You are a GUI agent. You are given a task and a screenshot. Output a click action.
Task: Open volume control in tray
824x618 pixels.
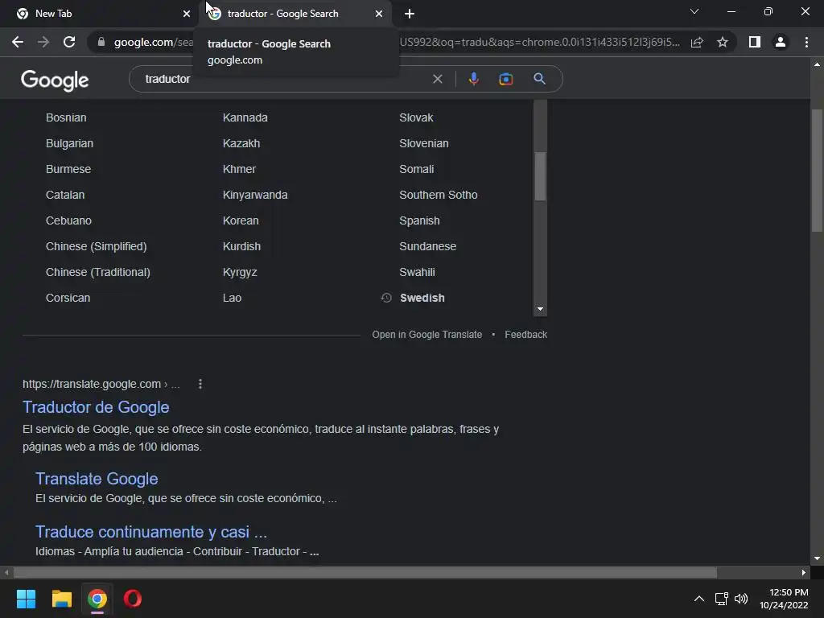741,599
